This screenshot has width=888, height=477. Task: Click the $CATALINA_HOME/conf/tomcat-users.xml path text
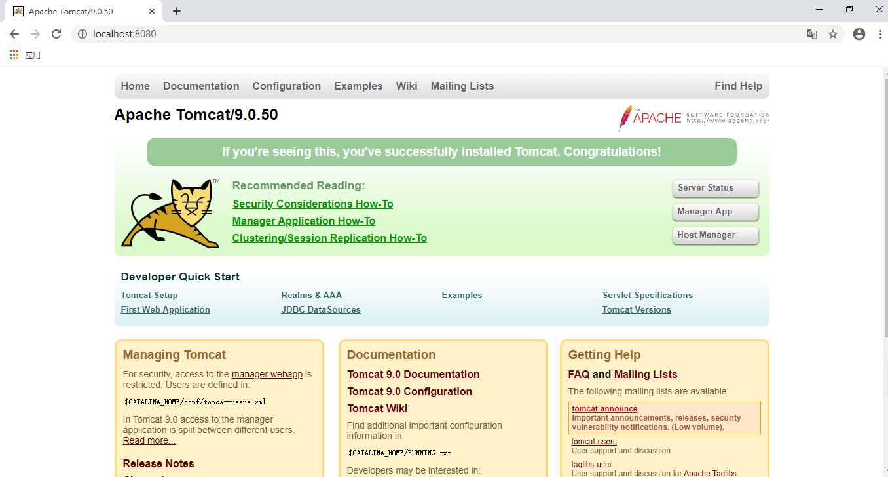pyautogui.click(x=195, y=402)
